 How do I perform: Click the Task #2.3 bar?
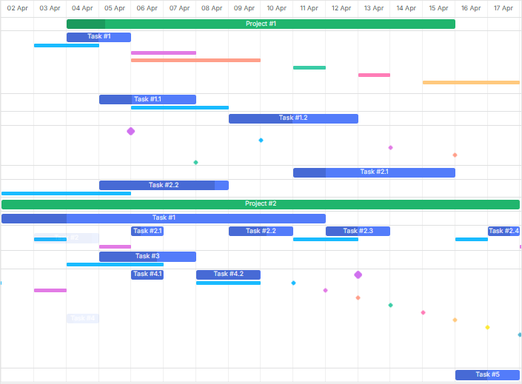(x=358, y=231)
